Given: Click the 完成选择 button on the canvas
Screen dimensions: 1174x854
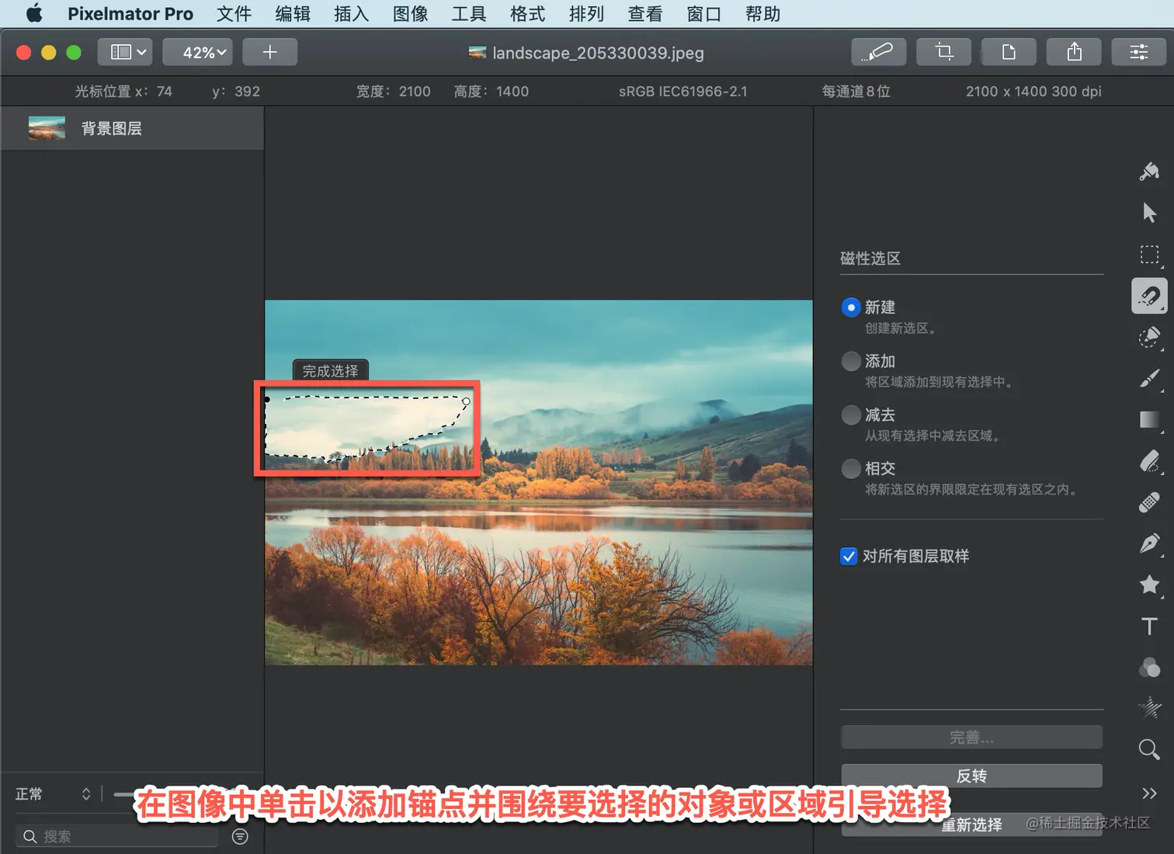Looking at the screenshot, I should pyautogui.click(x=331, y=370).
